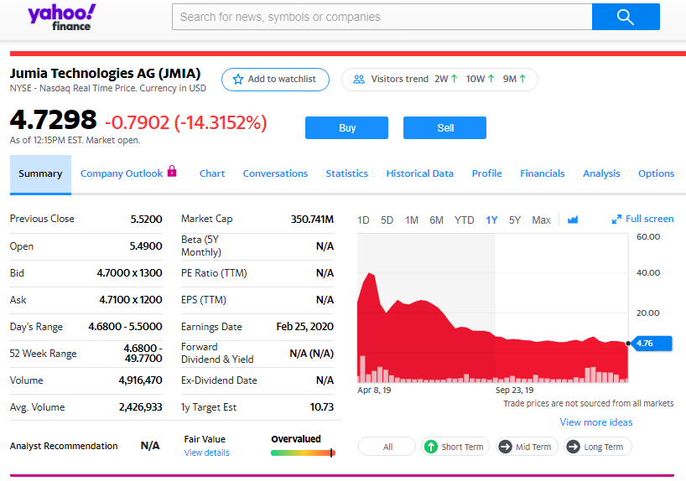Filter ideas by Short Term
The width and height of the screenshot is (686, 481).
pyautogui.click(x=455, y=447)
